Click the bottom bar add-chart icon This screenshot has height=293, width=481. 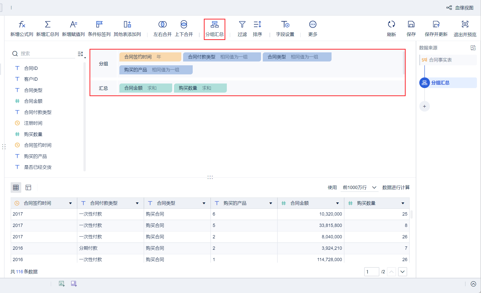tap(61, 284)
